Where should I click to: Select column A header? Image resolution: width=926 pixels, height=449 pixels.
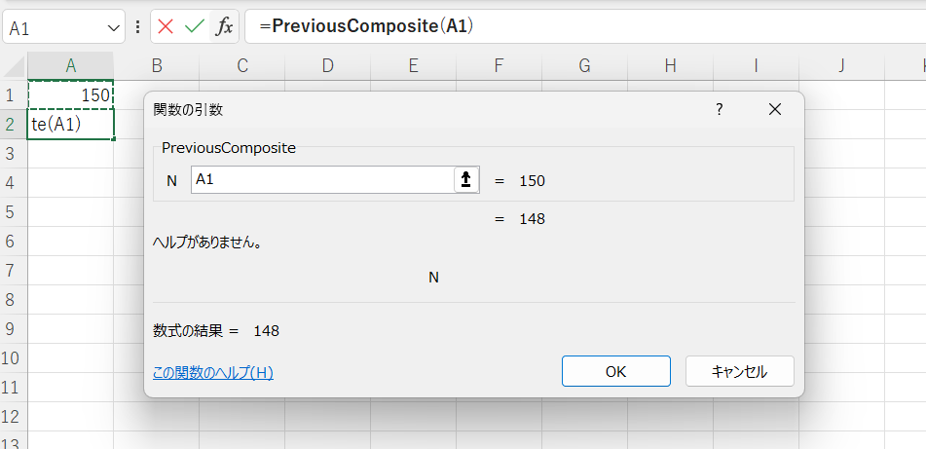[x=71, y=66]
